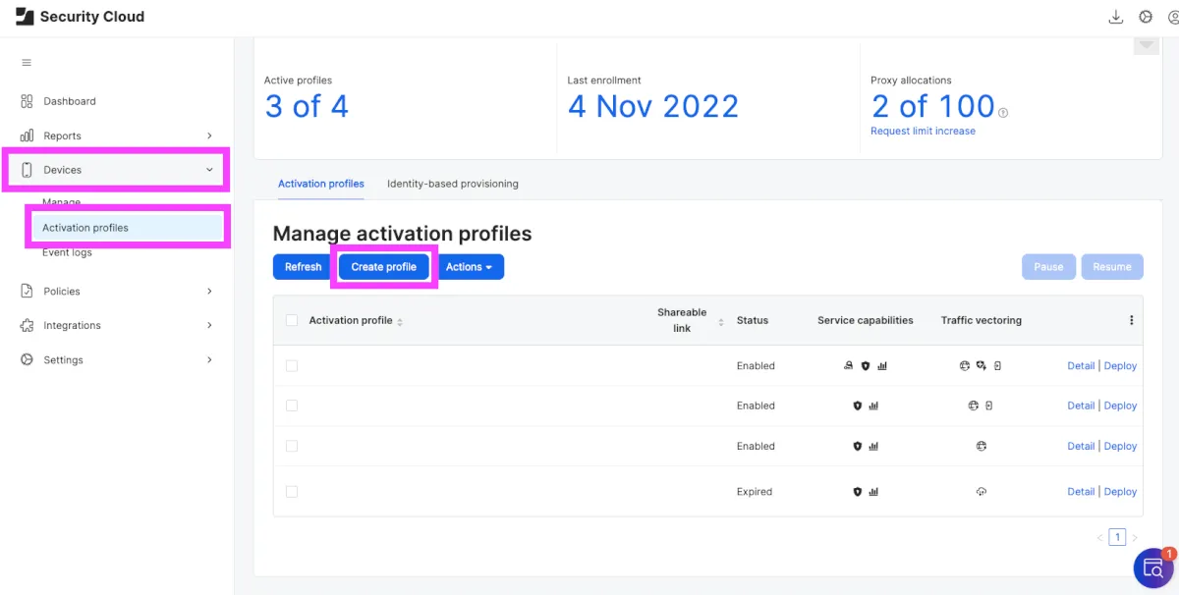Open Event logs in Devices submenu
The width and height of the screenshot is (1179, 595).
click(x=67, y=253)
